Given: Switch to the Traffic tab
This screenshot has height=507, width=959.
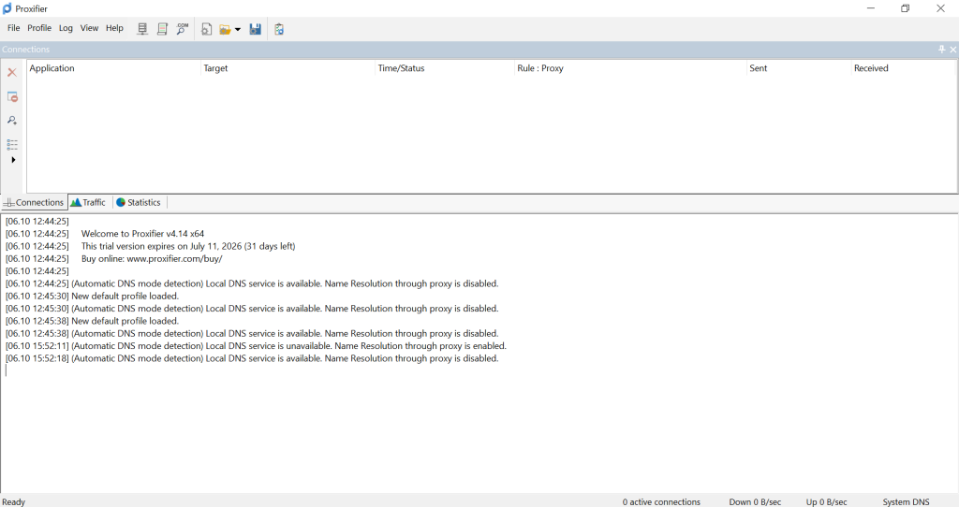Looking at the screenshot, I should point(89,202).
